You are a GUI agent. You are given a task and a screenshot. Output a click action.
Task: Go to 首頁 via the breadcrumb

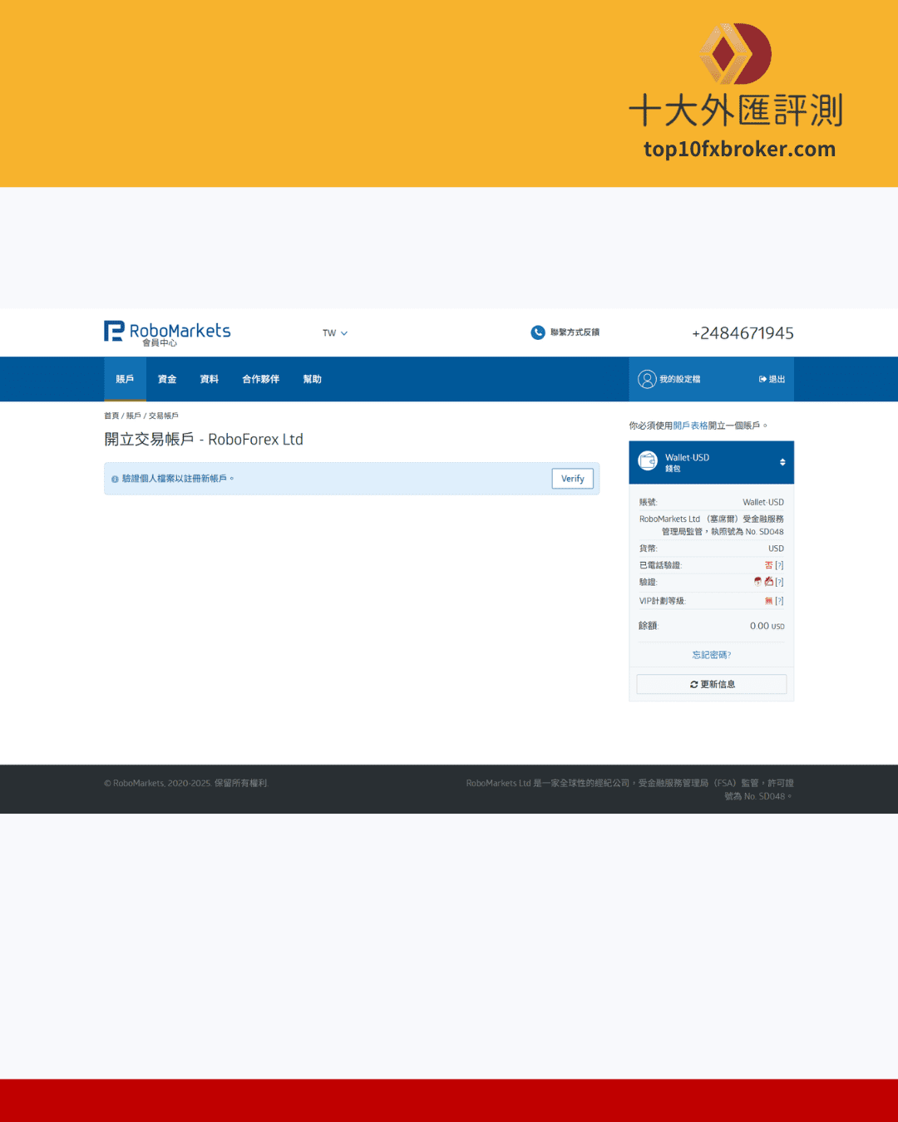point(111,416)
